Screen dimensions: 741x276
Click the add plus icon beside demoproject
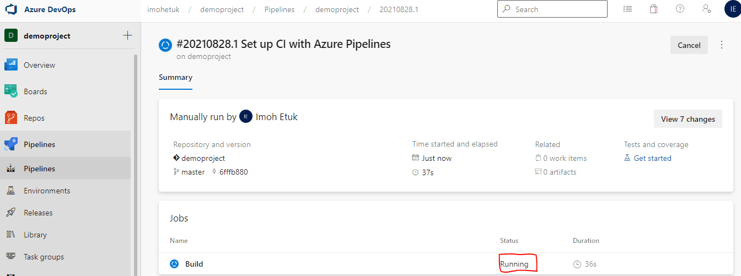point(127,36)
